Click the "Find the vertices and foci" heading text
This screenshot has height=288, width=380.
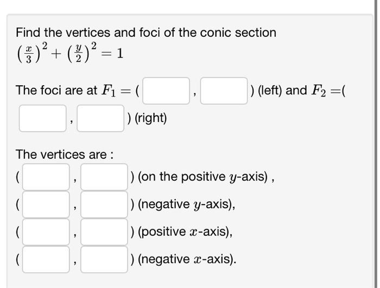145,33
